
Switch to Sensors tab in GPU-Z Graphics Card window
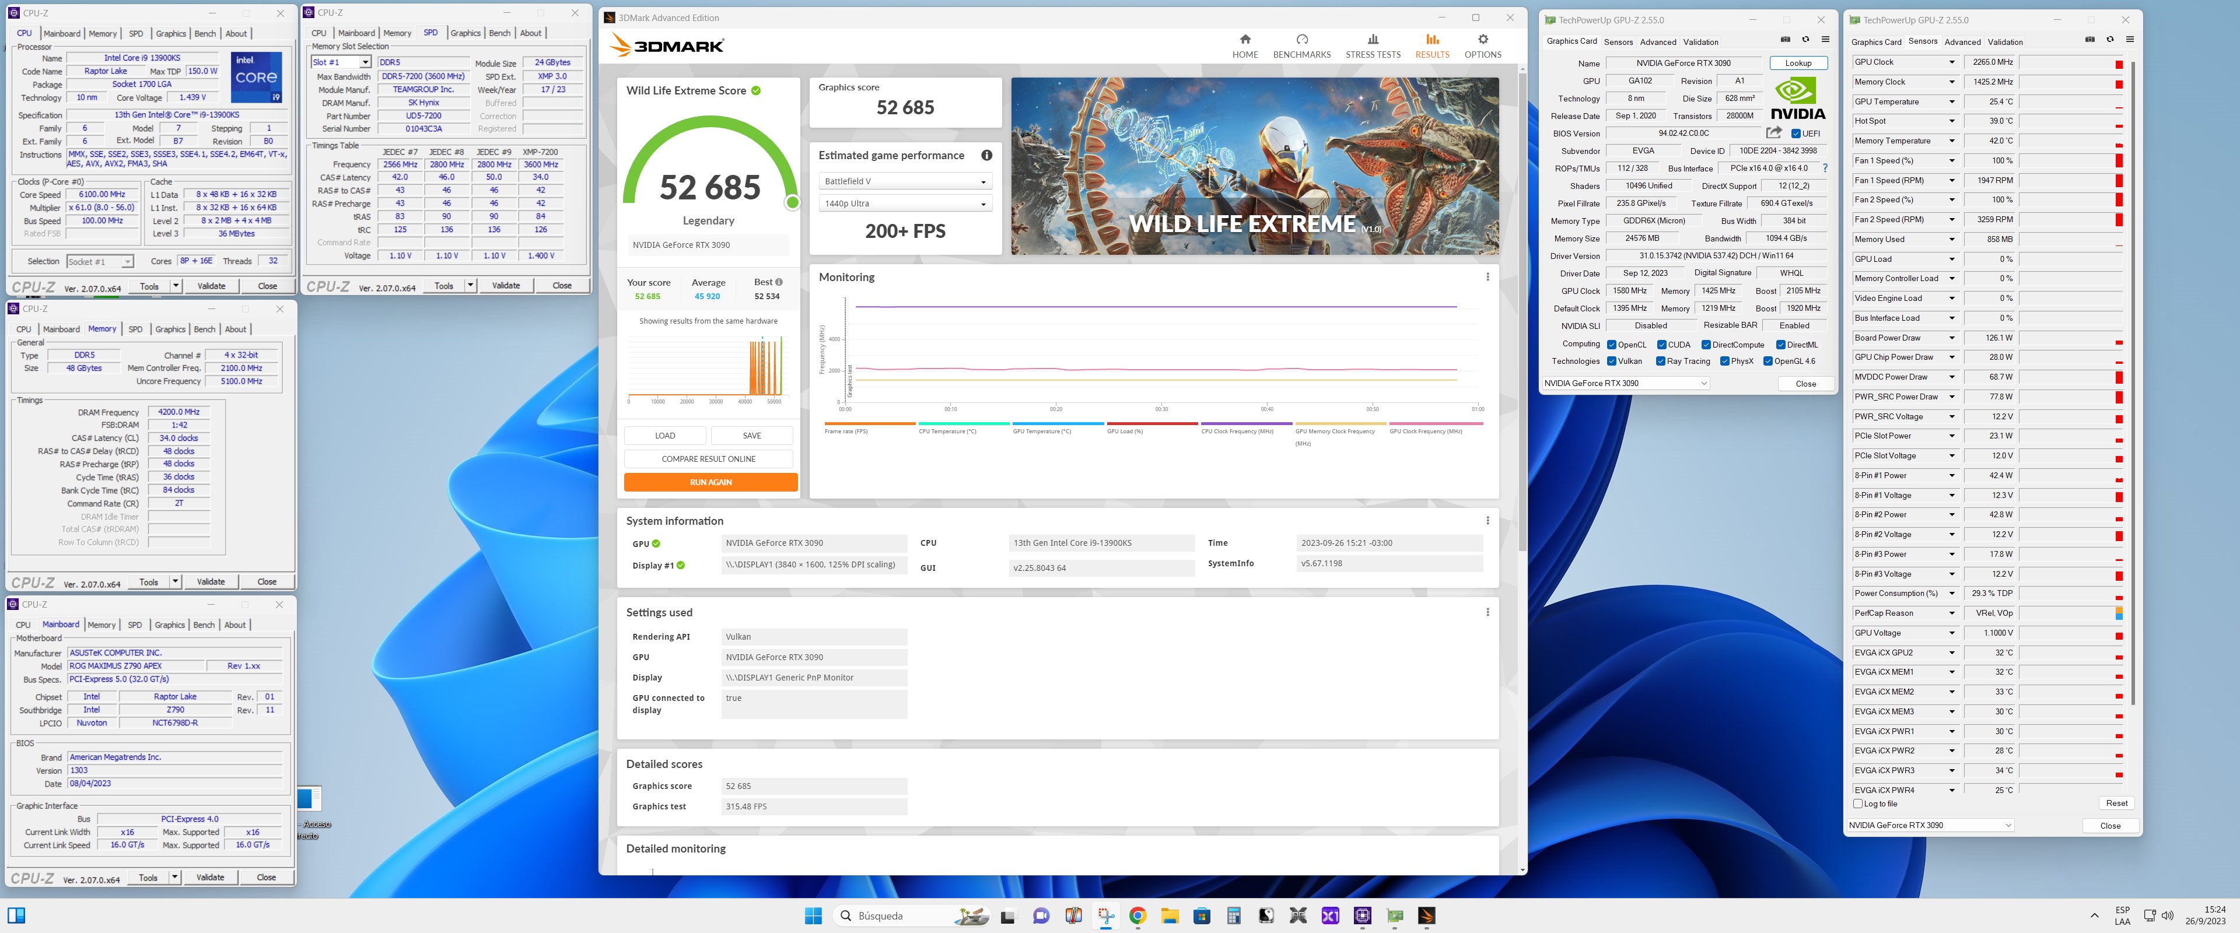pyautogui.click(x=1618, y=42)
